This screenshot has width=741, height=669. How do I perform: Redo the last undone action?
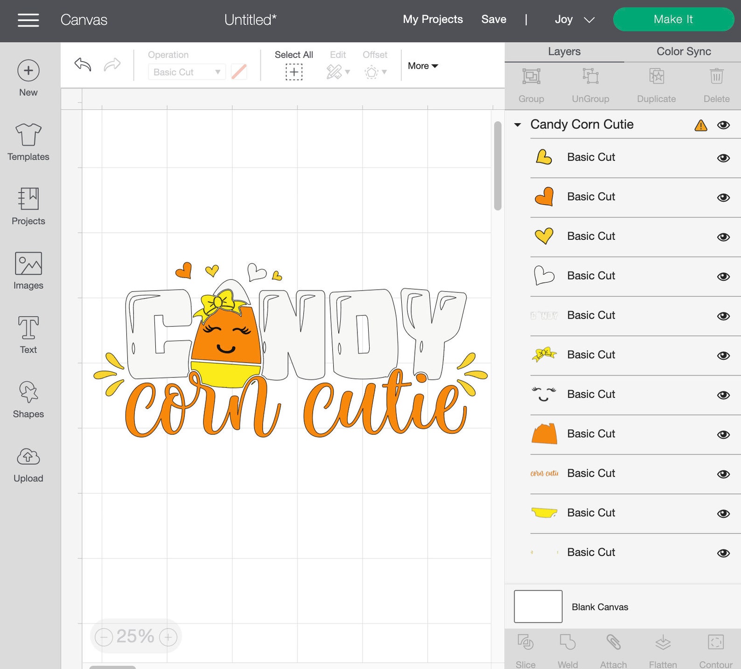112,64
